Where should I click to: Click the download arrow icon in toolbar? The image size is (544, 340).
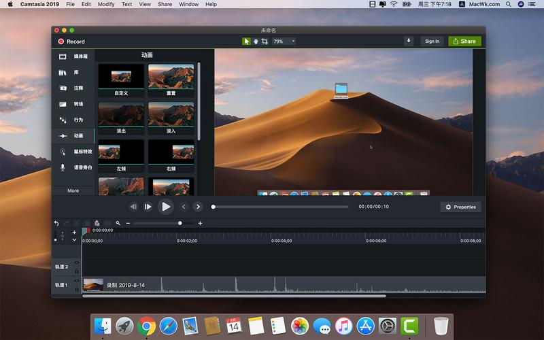point(409,41)
